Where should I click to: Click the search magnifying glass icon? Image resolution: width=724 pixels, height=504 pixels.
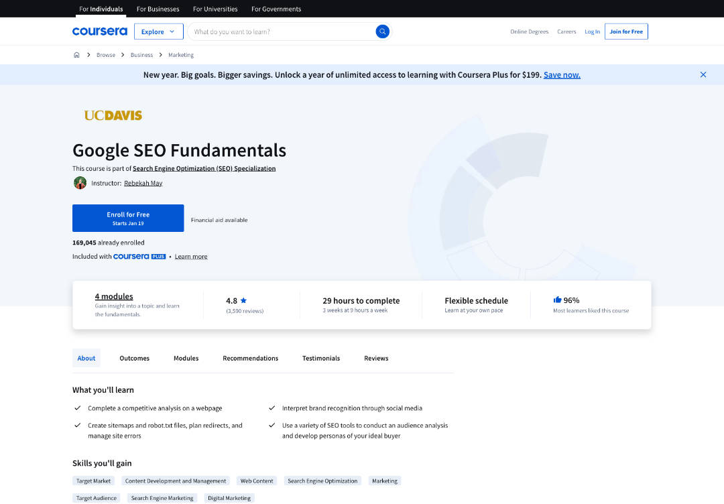coord(382,31)
